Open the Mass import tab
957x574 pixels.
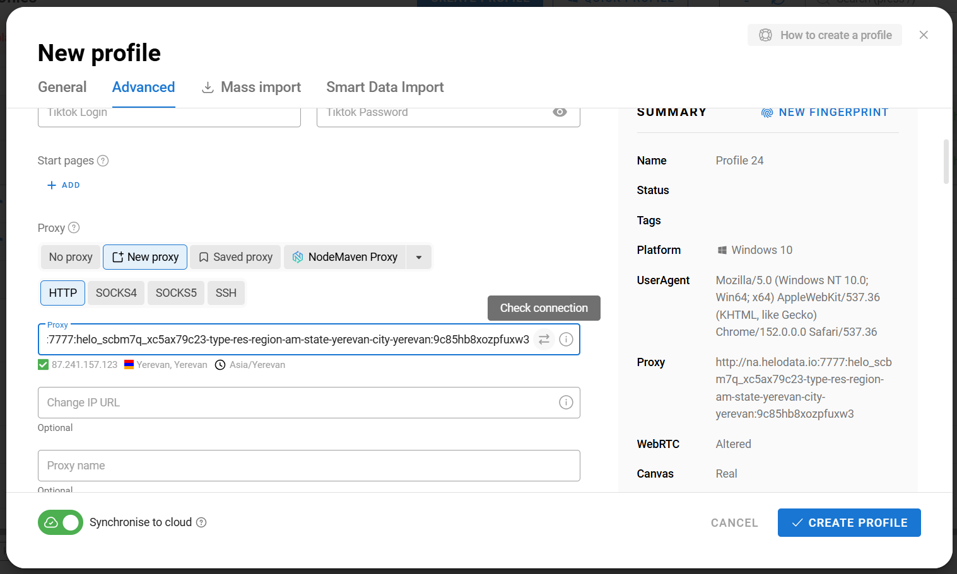point(251,87)
